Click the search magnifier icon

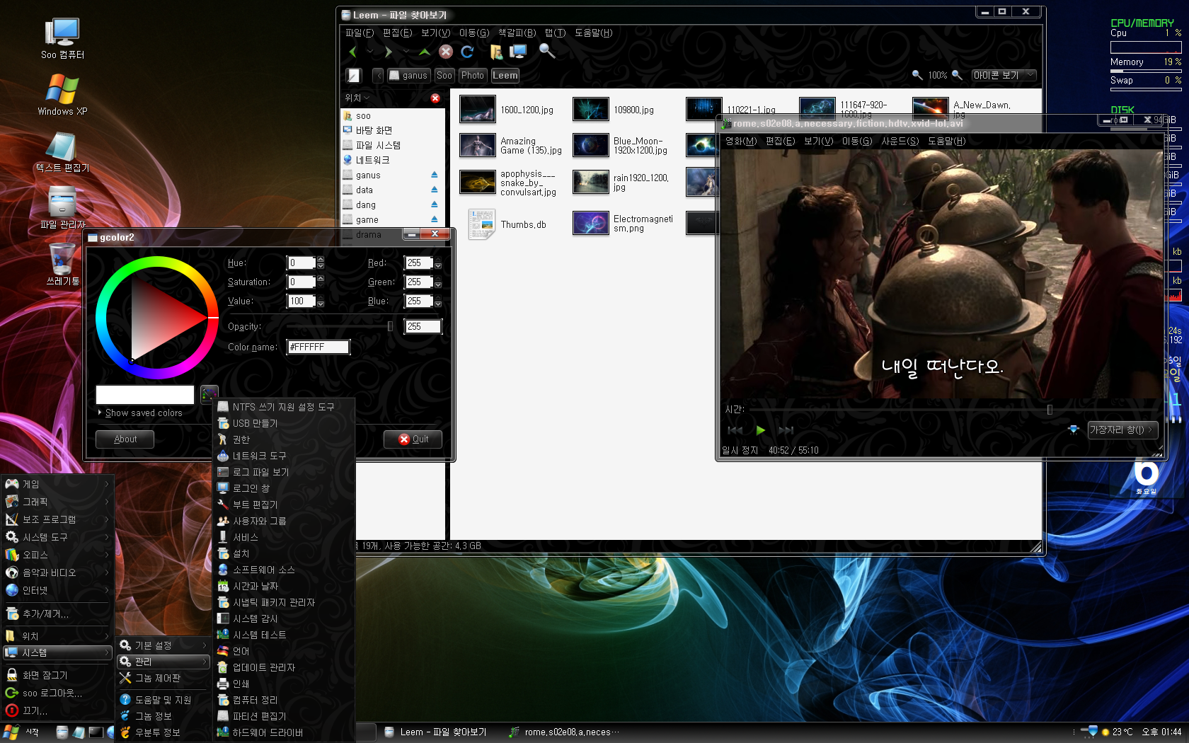tap(547, 50)
